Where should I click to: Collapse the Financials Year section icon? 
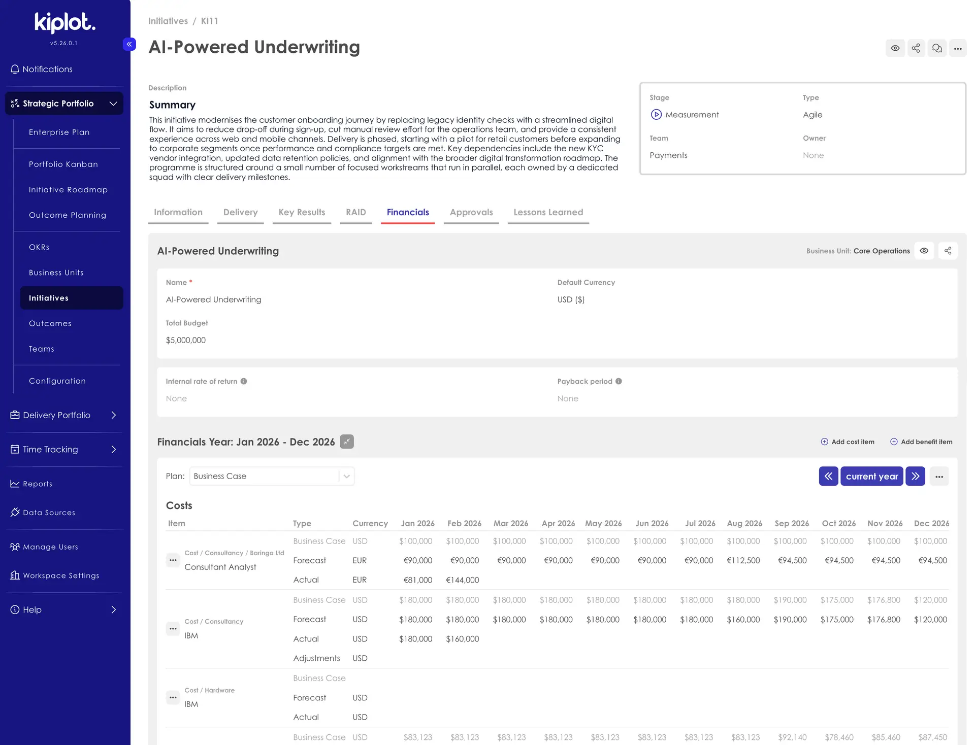click(347, 442)
